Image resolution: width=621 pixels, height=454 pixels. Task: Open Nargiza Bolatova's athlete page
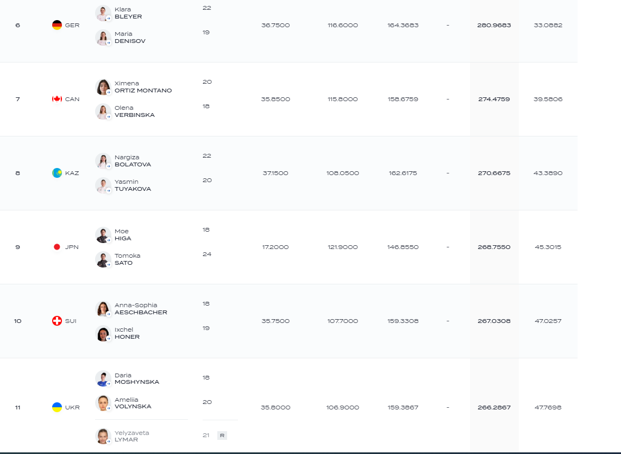[x=133, y=161]
